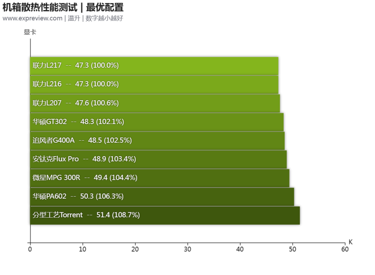The width and height of the screenshot is (375, 275).
Task: Select the 安钛克Flux Pro bar
Action: [158, 159]
